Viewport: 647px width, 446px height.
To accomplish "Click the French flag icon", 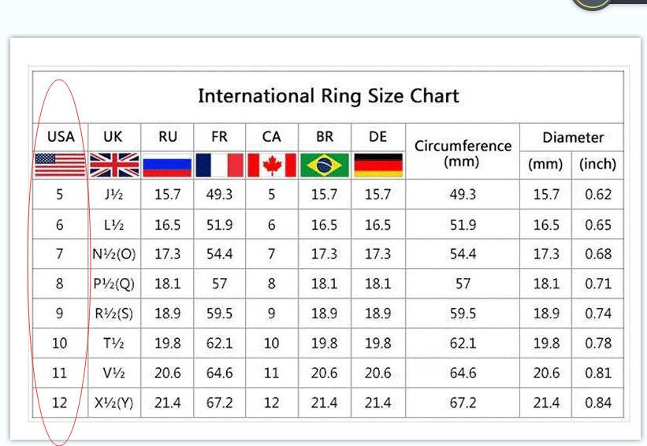I will [x=219, y=165].
